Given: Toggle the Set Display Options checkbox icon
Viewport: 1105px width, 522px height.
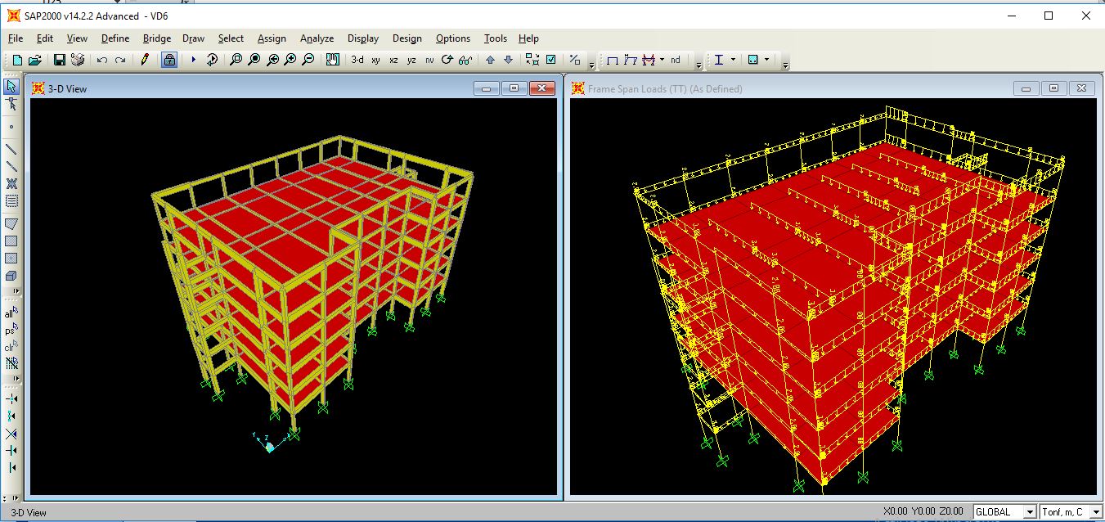Looking at the screenshot, I should pos(550,60).
